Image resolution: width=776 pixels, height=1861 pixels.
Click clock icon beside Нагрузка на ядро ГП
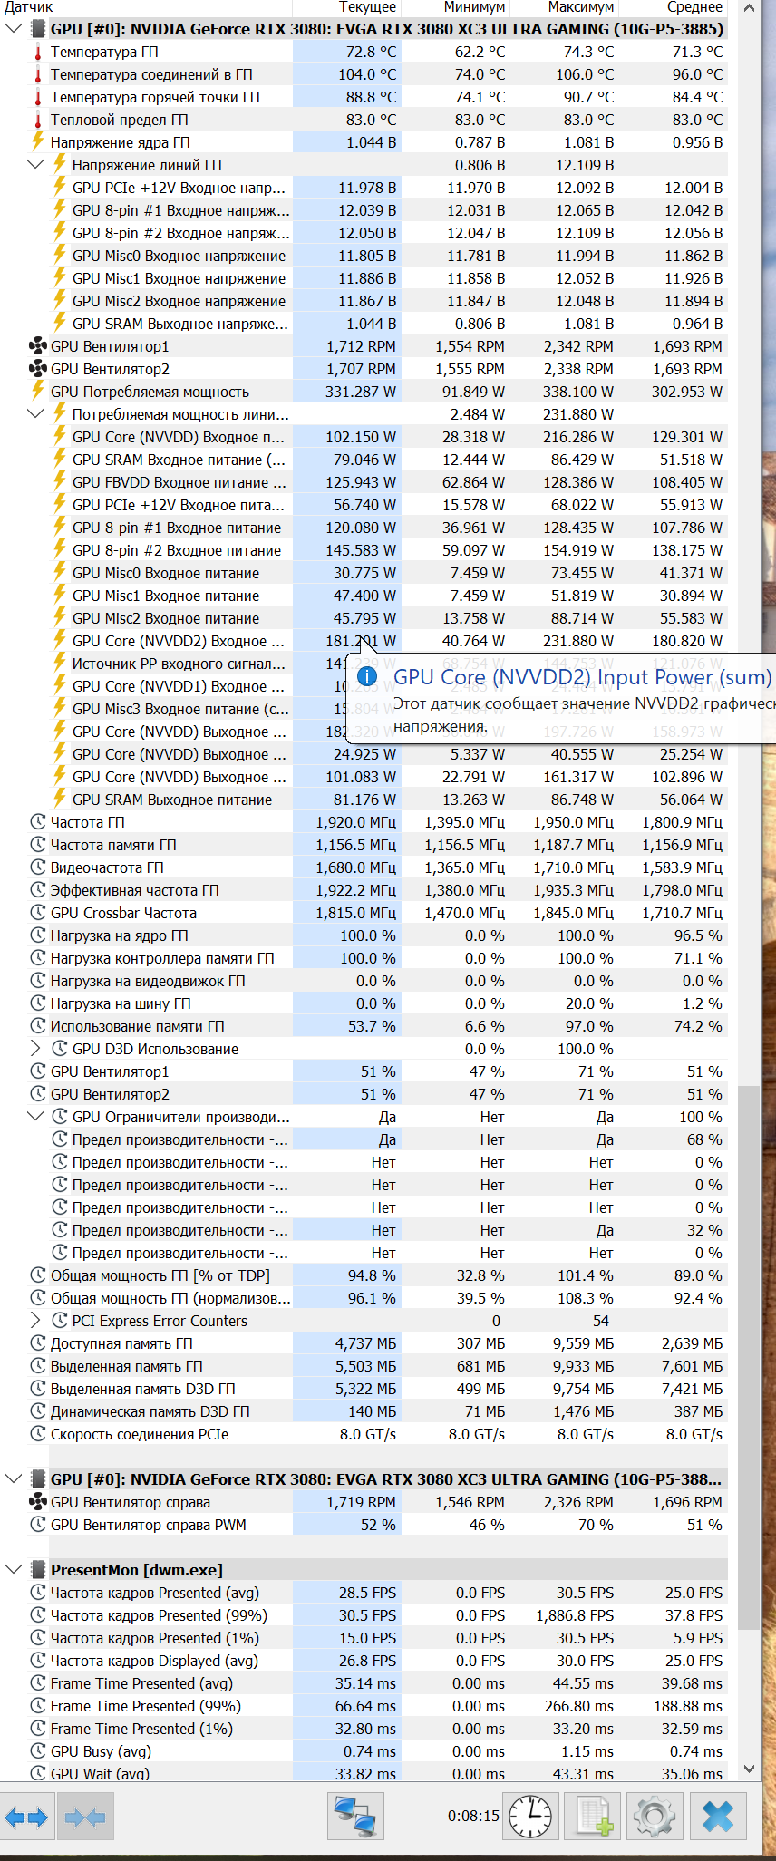(38, 935)
